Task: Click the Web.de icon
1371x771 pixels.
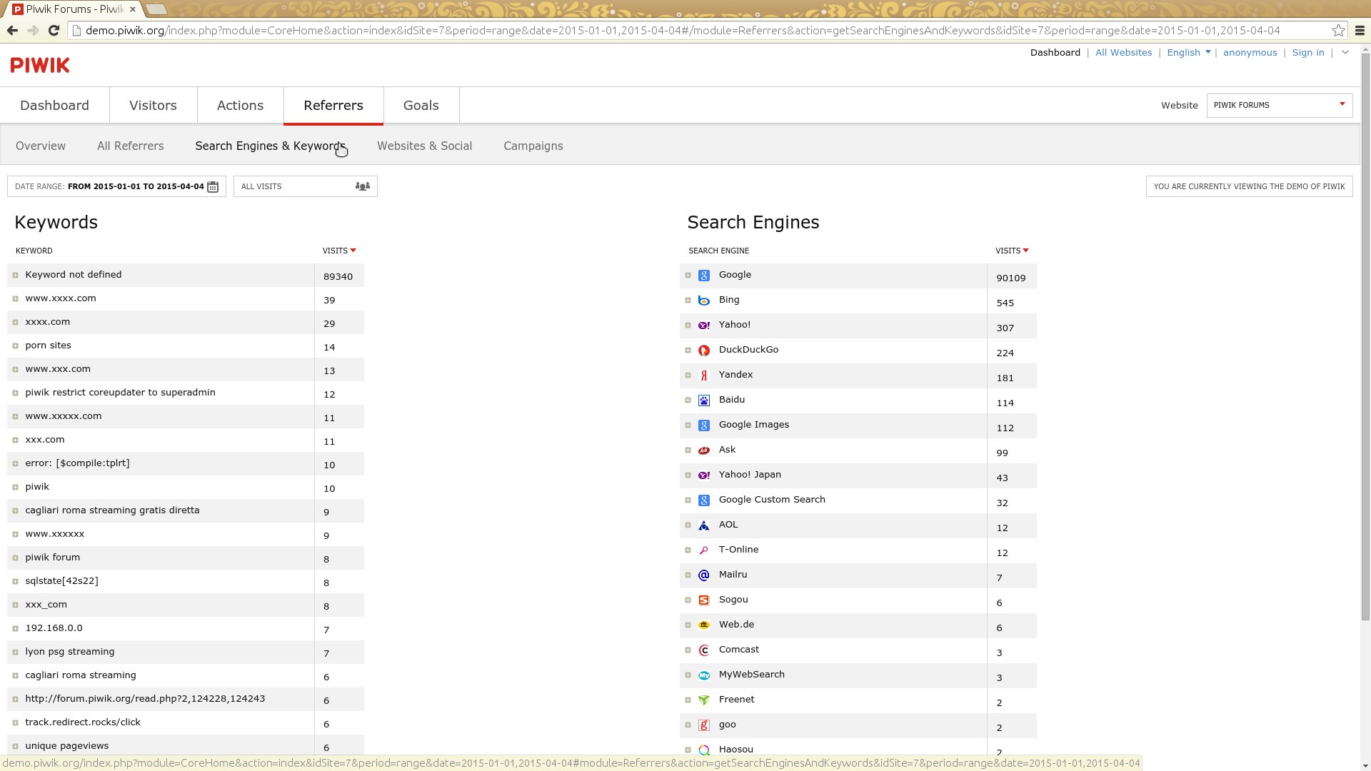Action: pyautogui.click(x=703, y=625)
